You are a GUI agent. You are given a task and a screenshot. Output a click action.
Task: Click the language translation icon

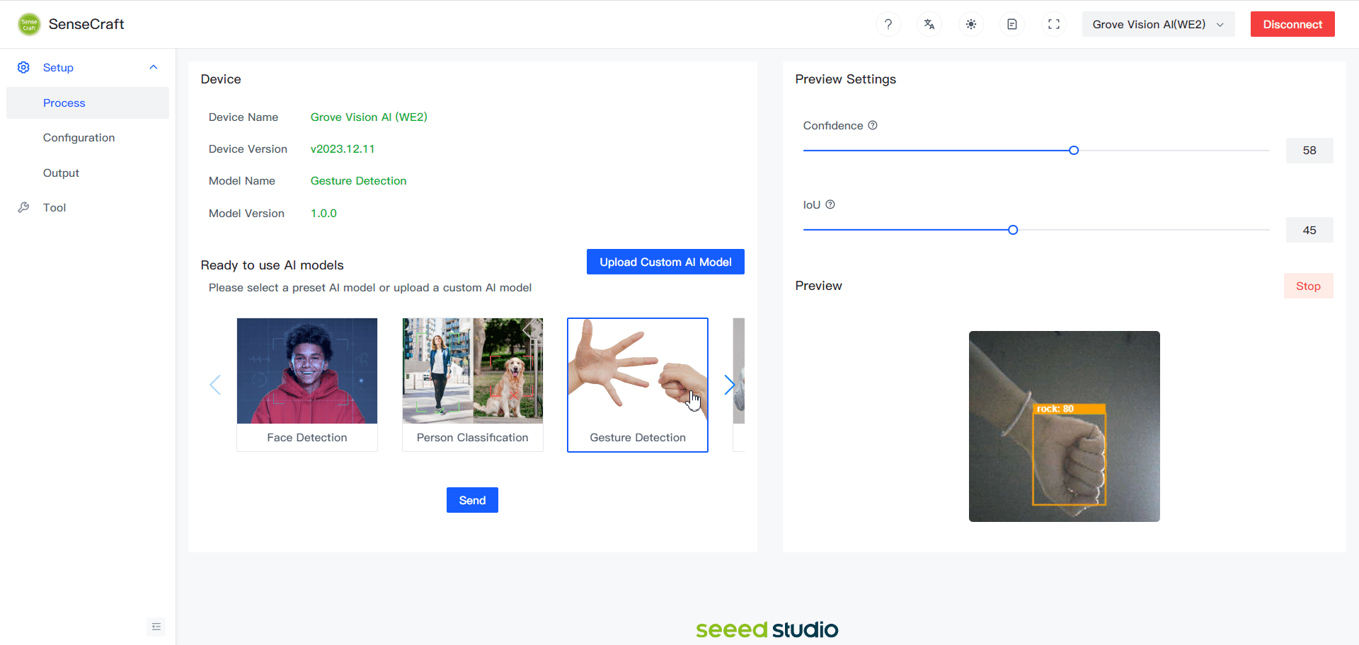click(x=929, y=24)
